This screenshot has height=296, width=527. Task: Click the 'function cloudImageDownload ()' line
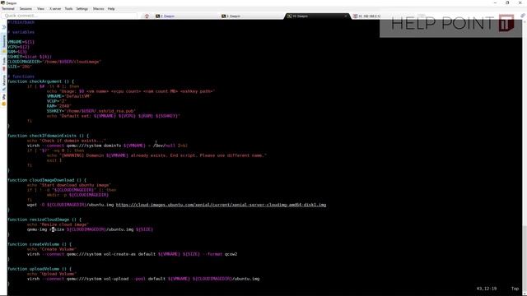pos(47,180)
